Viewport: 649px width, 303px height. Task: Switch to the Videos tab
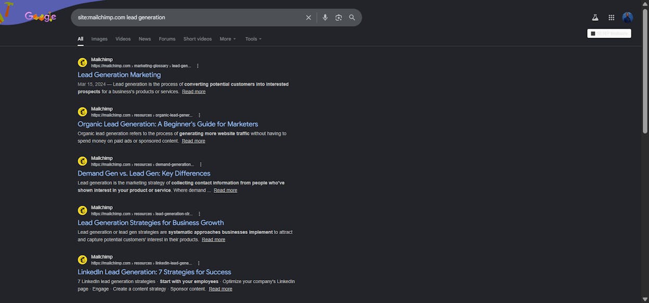pyautogui.click(x=123, y=39)
